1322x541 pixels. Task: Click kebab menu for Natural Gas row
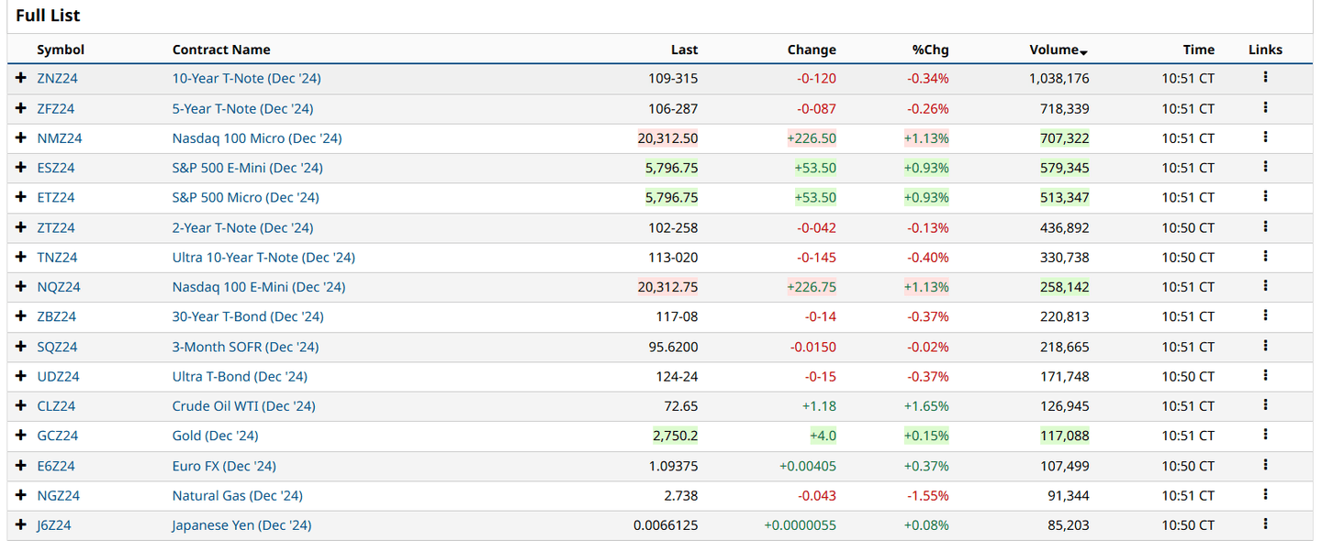(x=1265, y=494)
